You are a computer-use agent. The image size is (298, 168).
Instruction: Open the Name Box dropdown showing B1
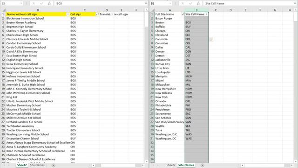click(170, 3)
